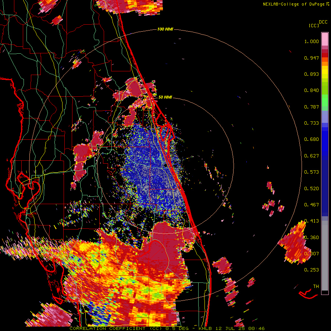Click the 100 NMI range ring label
Image resolution: width=331 pixels, height=331 pixels.
pos(165,29)
